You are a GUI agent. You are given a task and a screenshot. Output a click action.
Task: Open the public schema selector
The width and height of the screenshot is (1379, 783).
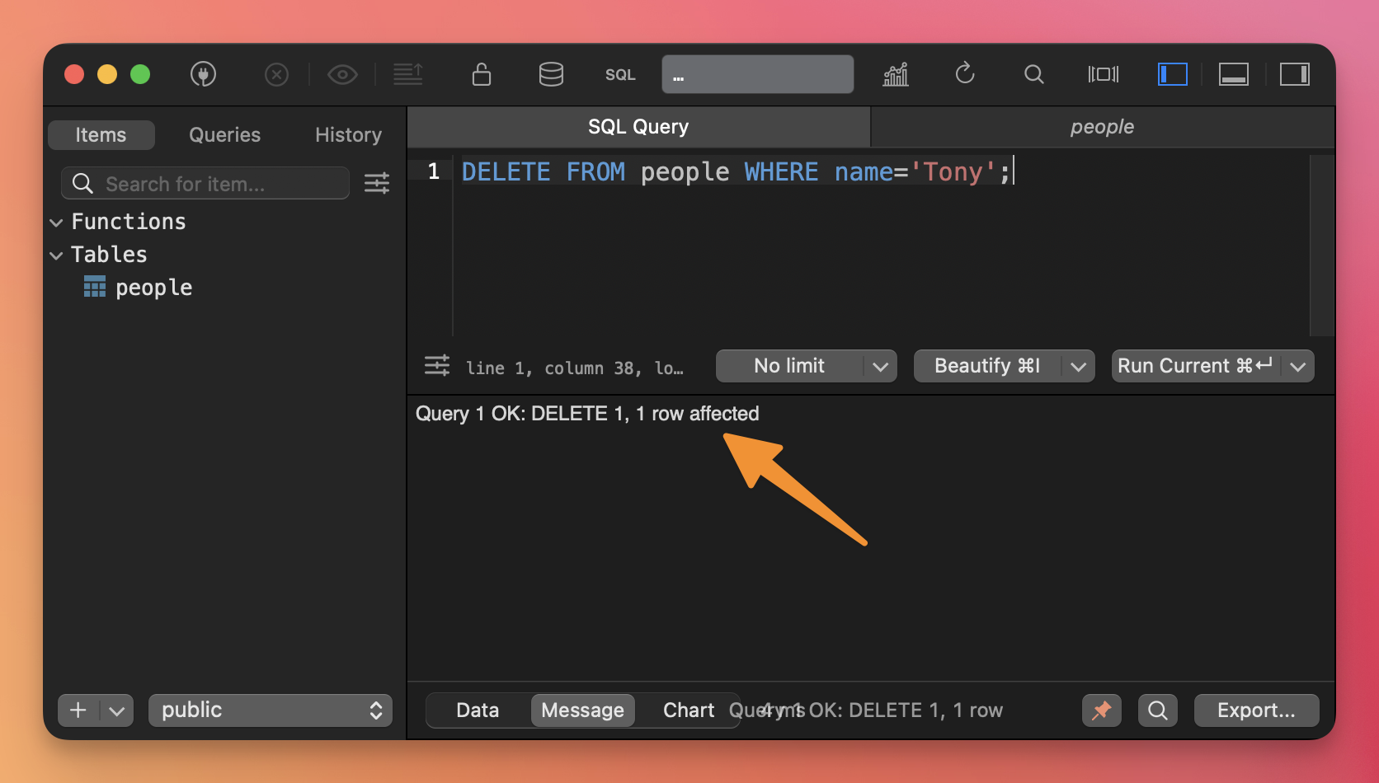coord(271,710)
